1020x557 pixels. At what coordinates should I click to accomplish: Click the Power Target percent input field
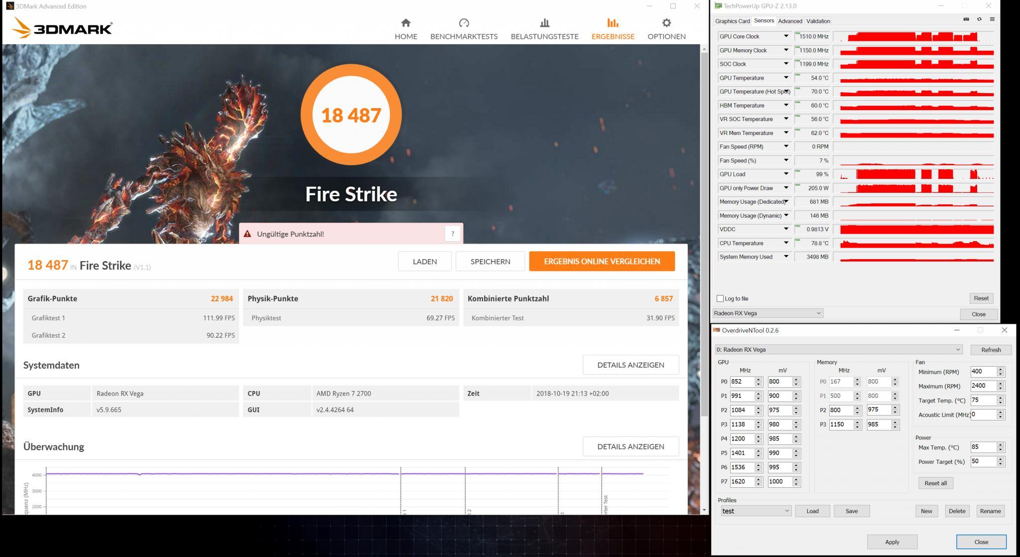tap(983, 462)
